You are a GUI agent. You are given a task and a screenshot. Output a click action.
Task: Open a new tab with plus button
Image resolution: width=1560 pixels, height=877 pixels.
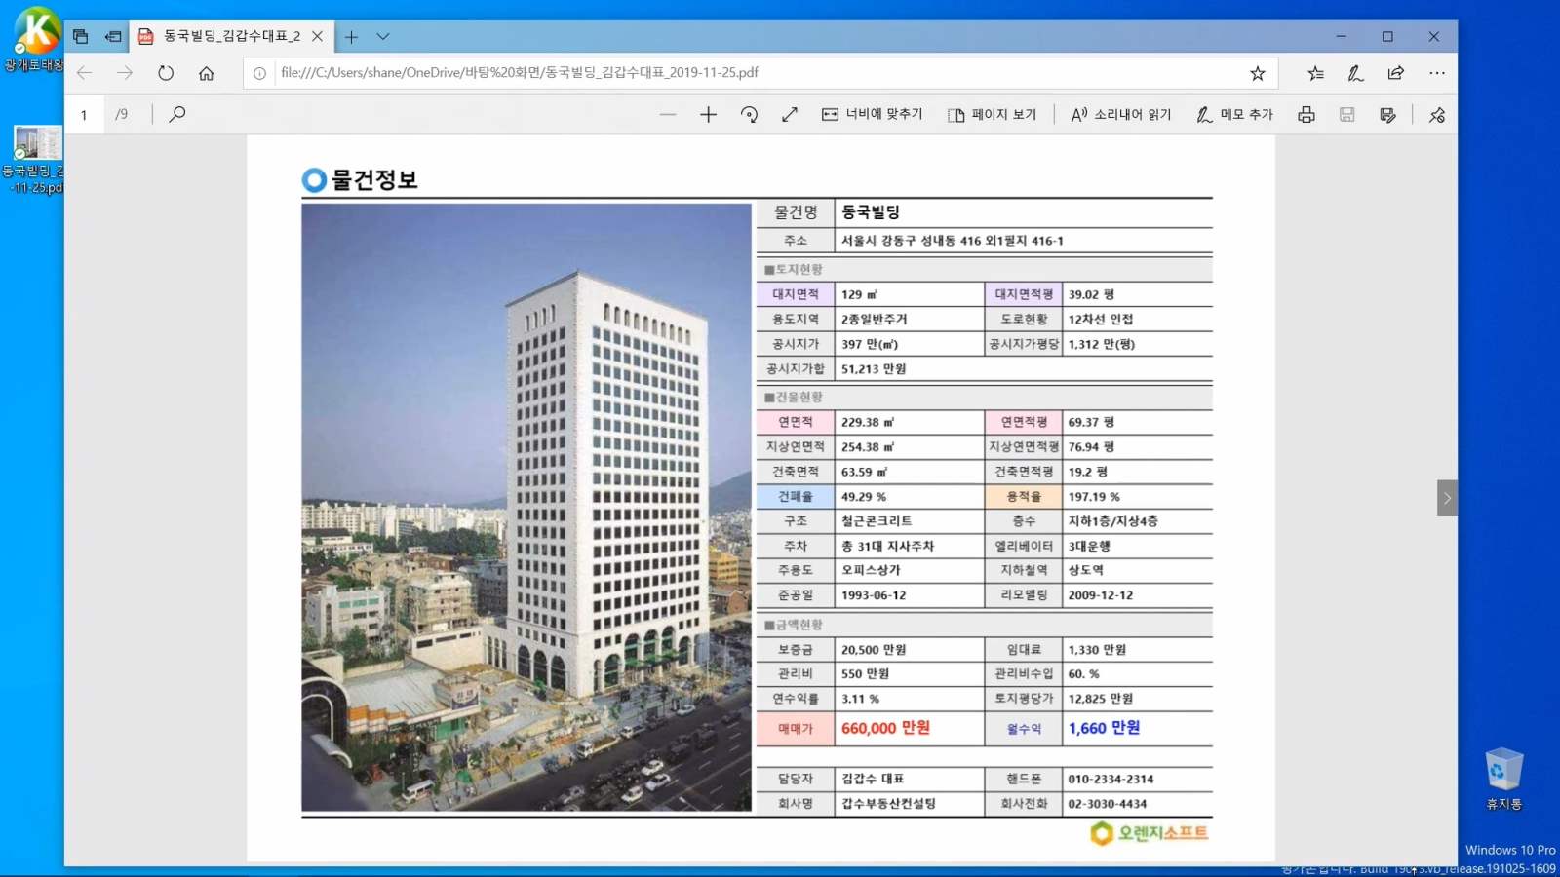pyautogui.click(x=351, y=37)
